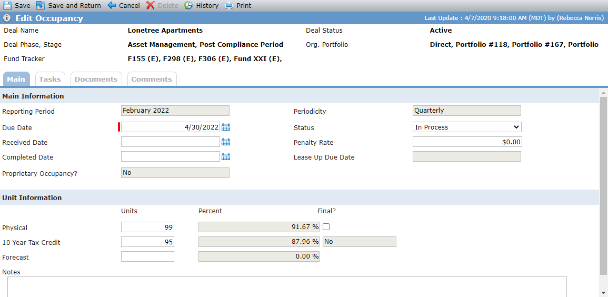Click the Physical units input field
The height and width of the screenshot is (297, 608).
click(x=148, y=227)
